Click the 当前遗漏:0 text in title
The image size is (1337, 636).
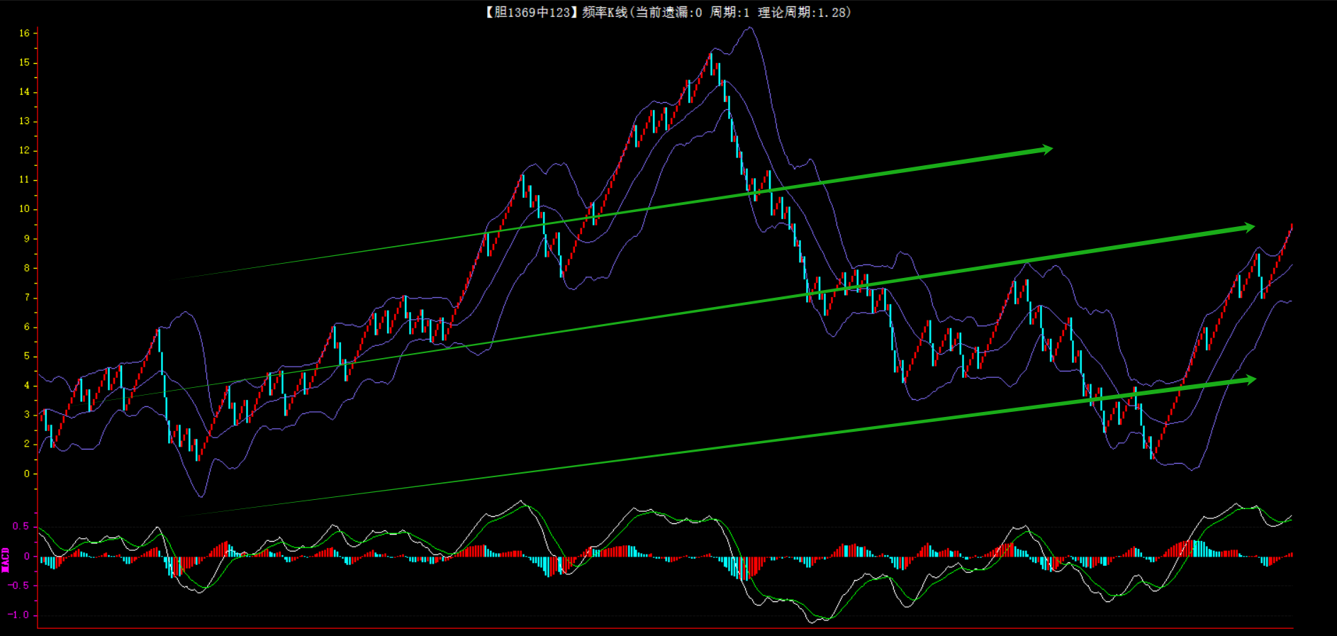[668, 12]
